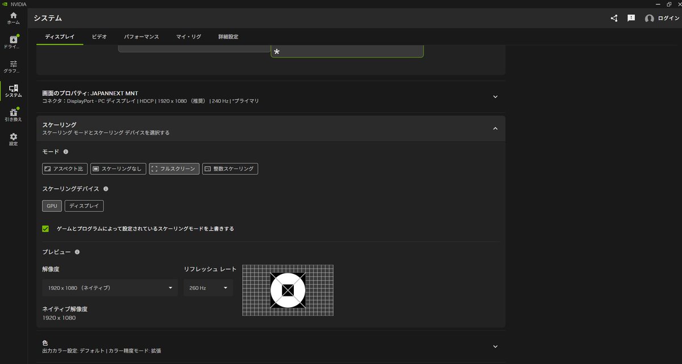Switch to the ディスプレイ tab
Screen dimensions: 682x364
click(60, 36)
